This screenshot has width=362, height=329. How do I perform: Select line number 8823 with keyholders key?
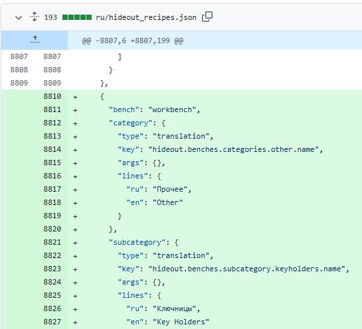click(x=52, y=269)
